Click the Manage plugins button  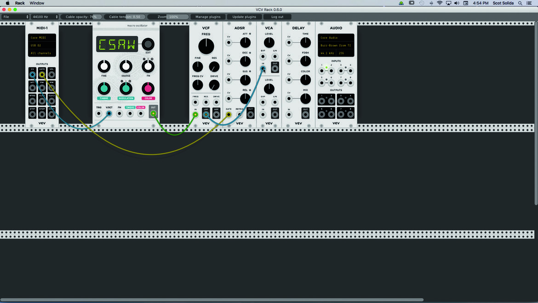point(208,17)
